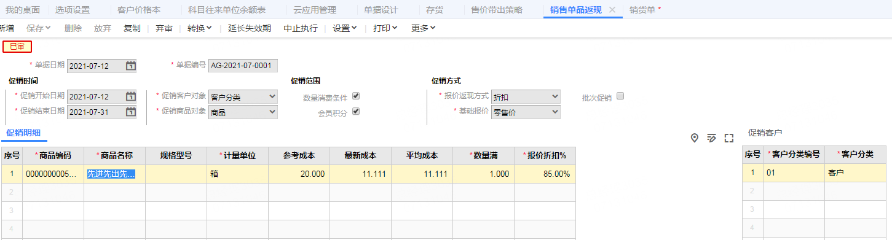Click the 客户分类 cell 客户
892x240 pixels.
855,172
